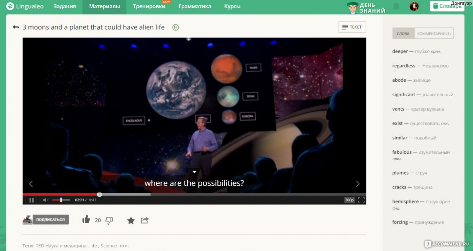This screenshot has height=251, width=473.
Task: Subscribe with the ПОДПИСАТЬСЯ button
Action: point(51,219)
